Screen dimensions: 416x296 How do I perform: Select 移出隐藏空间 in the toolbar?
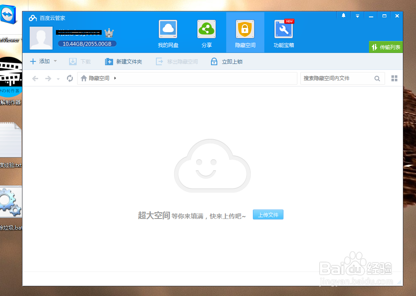(177, 61)
